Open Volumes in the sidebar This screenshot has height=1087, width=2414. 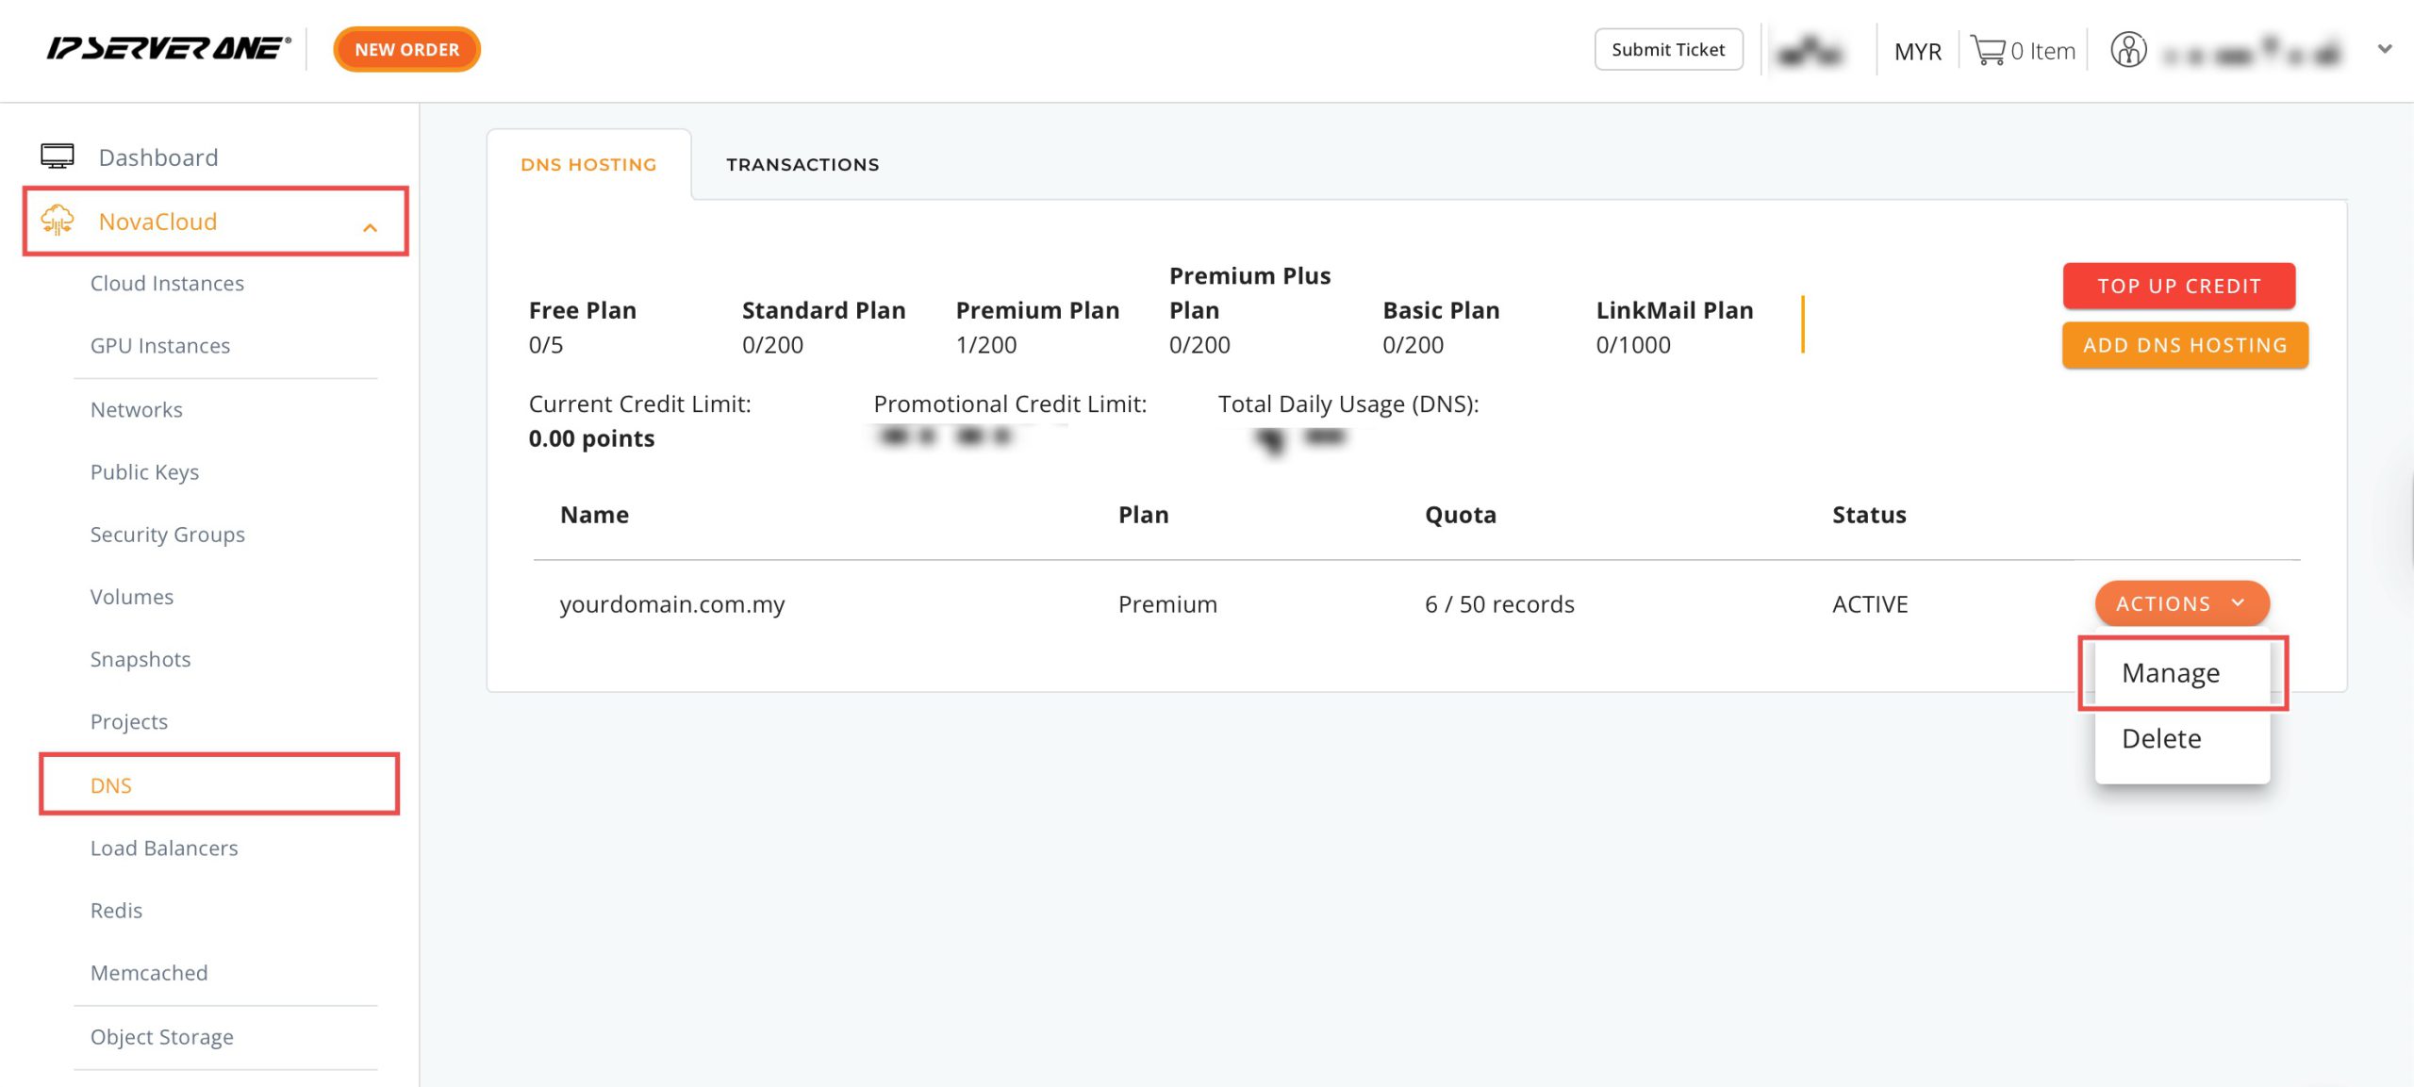[132, 596]
